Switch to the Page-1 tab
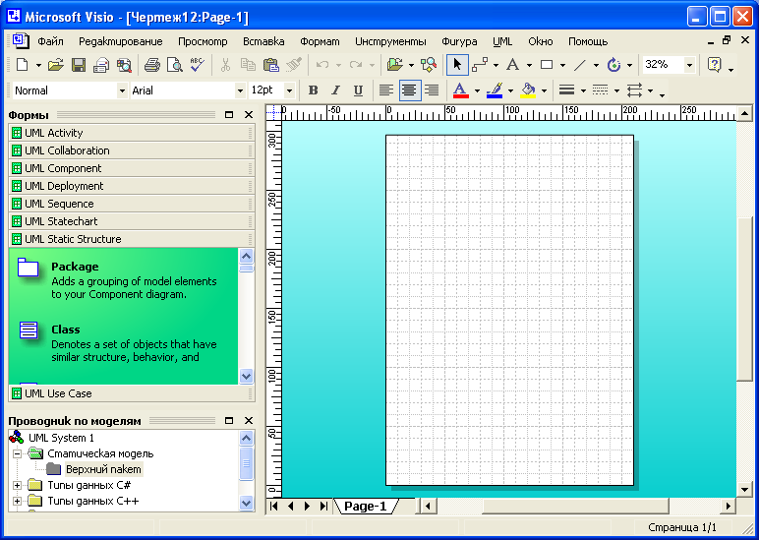This screenshot has width=759, height=540. point(366,507)
